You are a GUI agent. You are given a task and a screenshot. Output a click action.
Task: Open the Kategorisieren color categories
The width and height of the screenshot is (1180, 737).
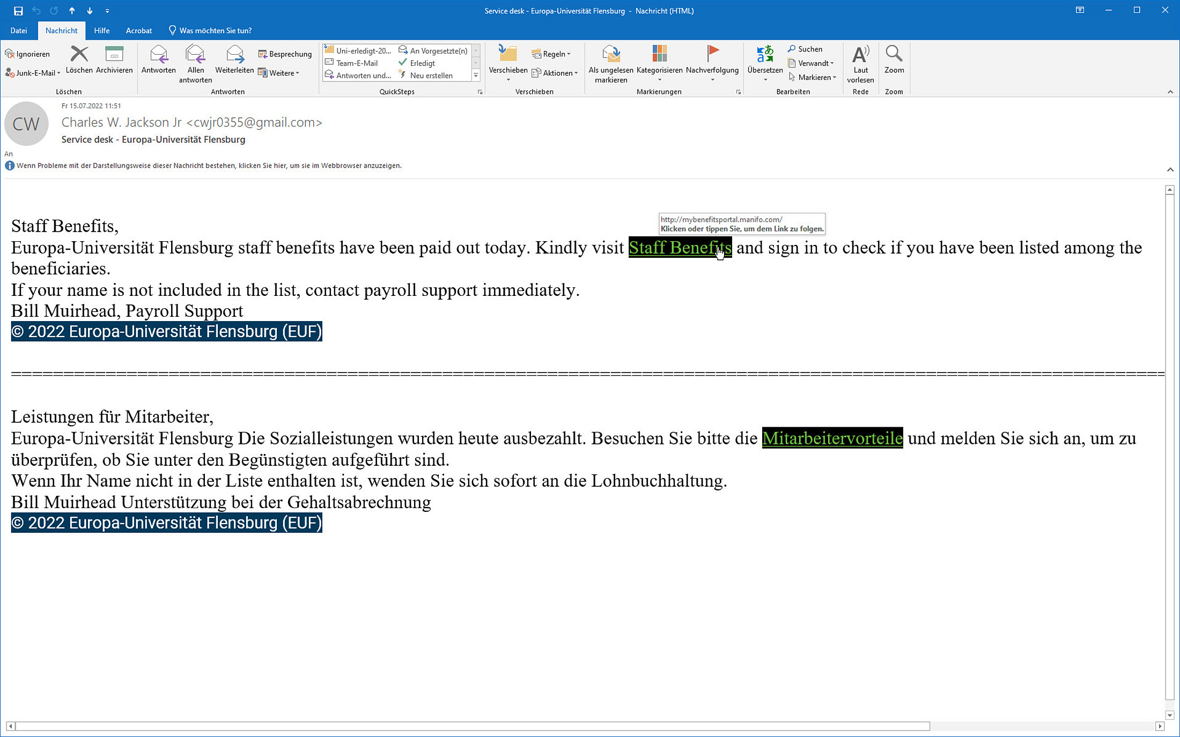coord(659,55)
